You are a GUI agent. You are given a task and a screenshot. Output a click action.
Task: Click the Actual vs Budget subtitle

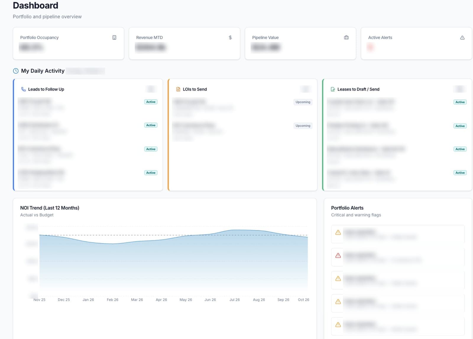(37, 215)
